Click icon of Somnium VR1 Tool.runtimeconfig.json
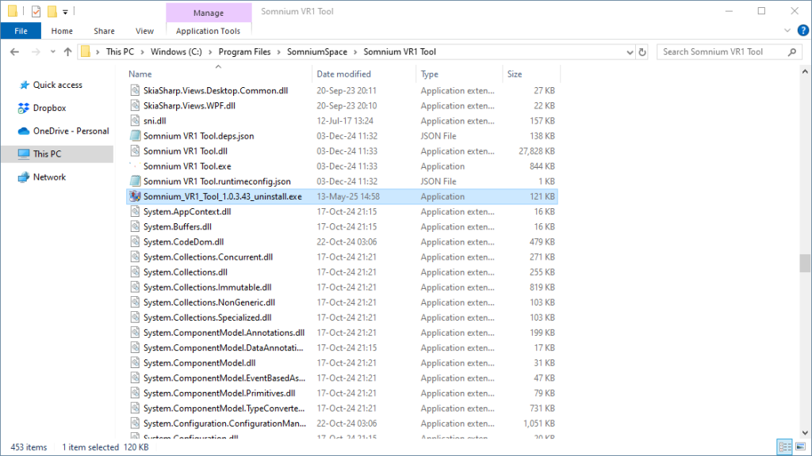Viewport: 812px width, 456px height. [135, 181]
